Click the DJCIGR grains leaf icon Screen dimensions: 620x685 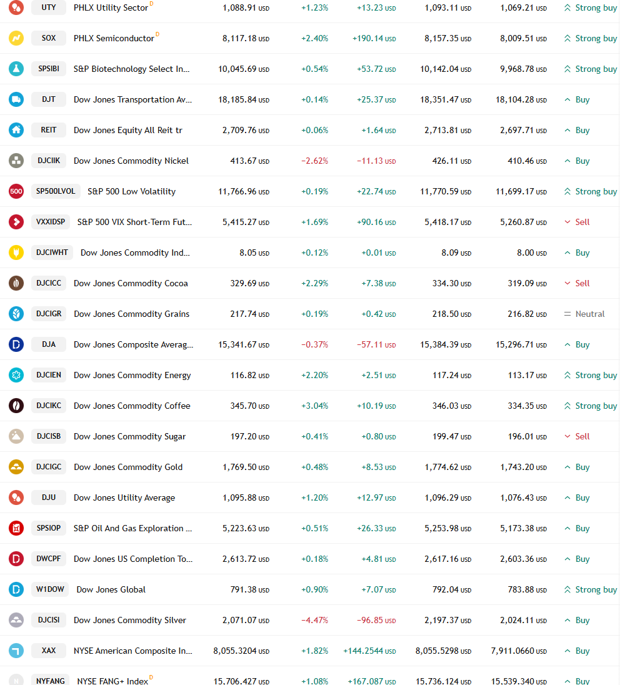(16, 314)
